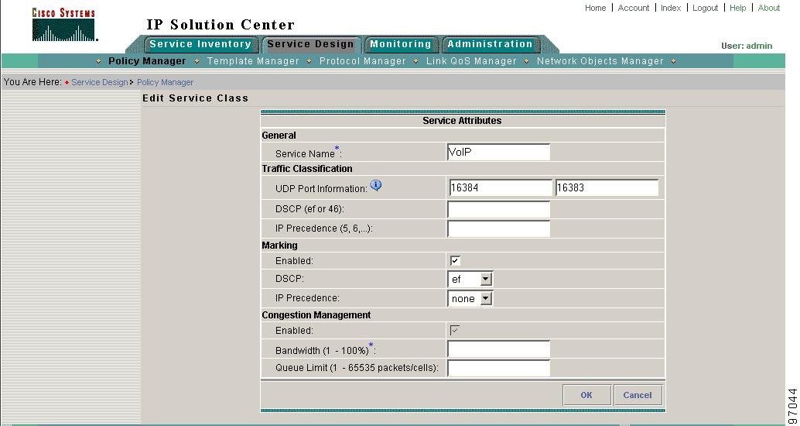
Task: Click the 'Traffic Classification' section label
Action: tap(307, 169)
